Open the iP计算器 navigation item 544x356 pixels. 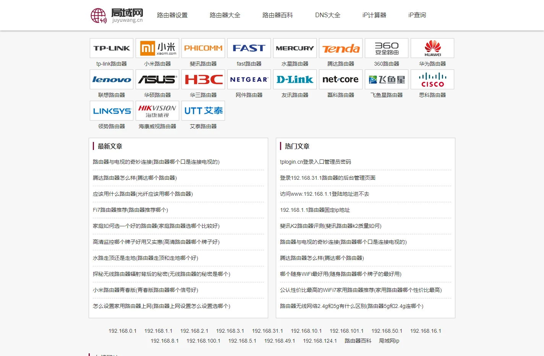pyautogui.click(x=374, y=15)
